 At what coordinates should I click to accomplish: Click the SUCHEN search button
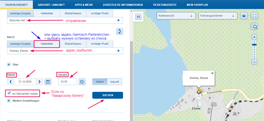pos(107,95)
